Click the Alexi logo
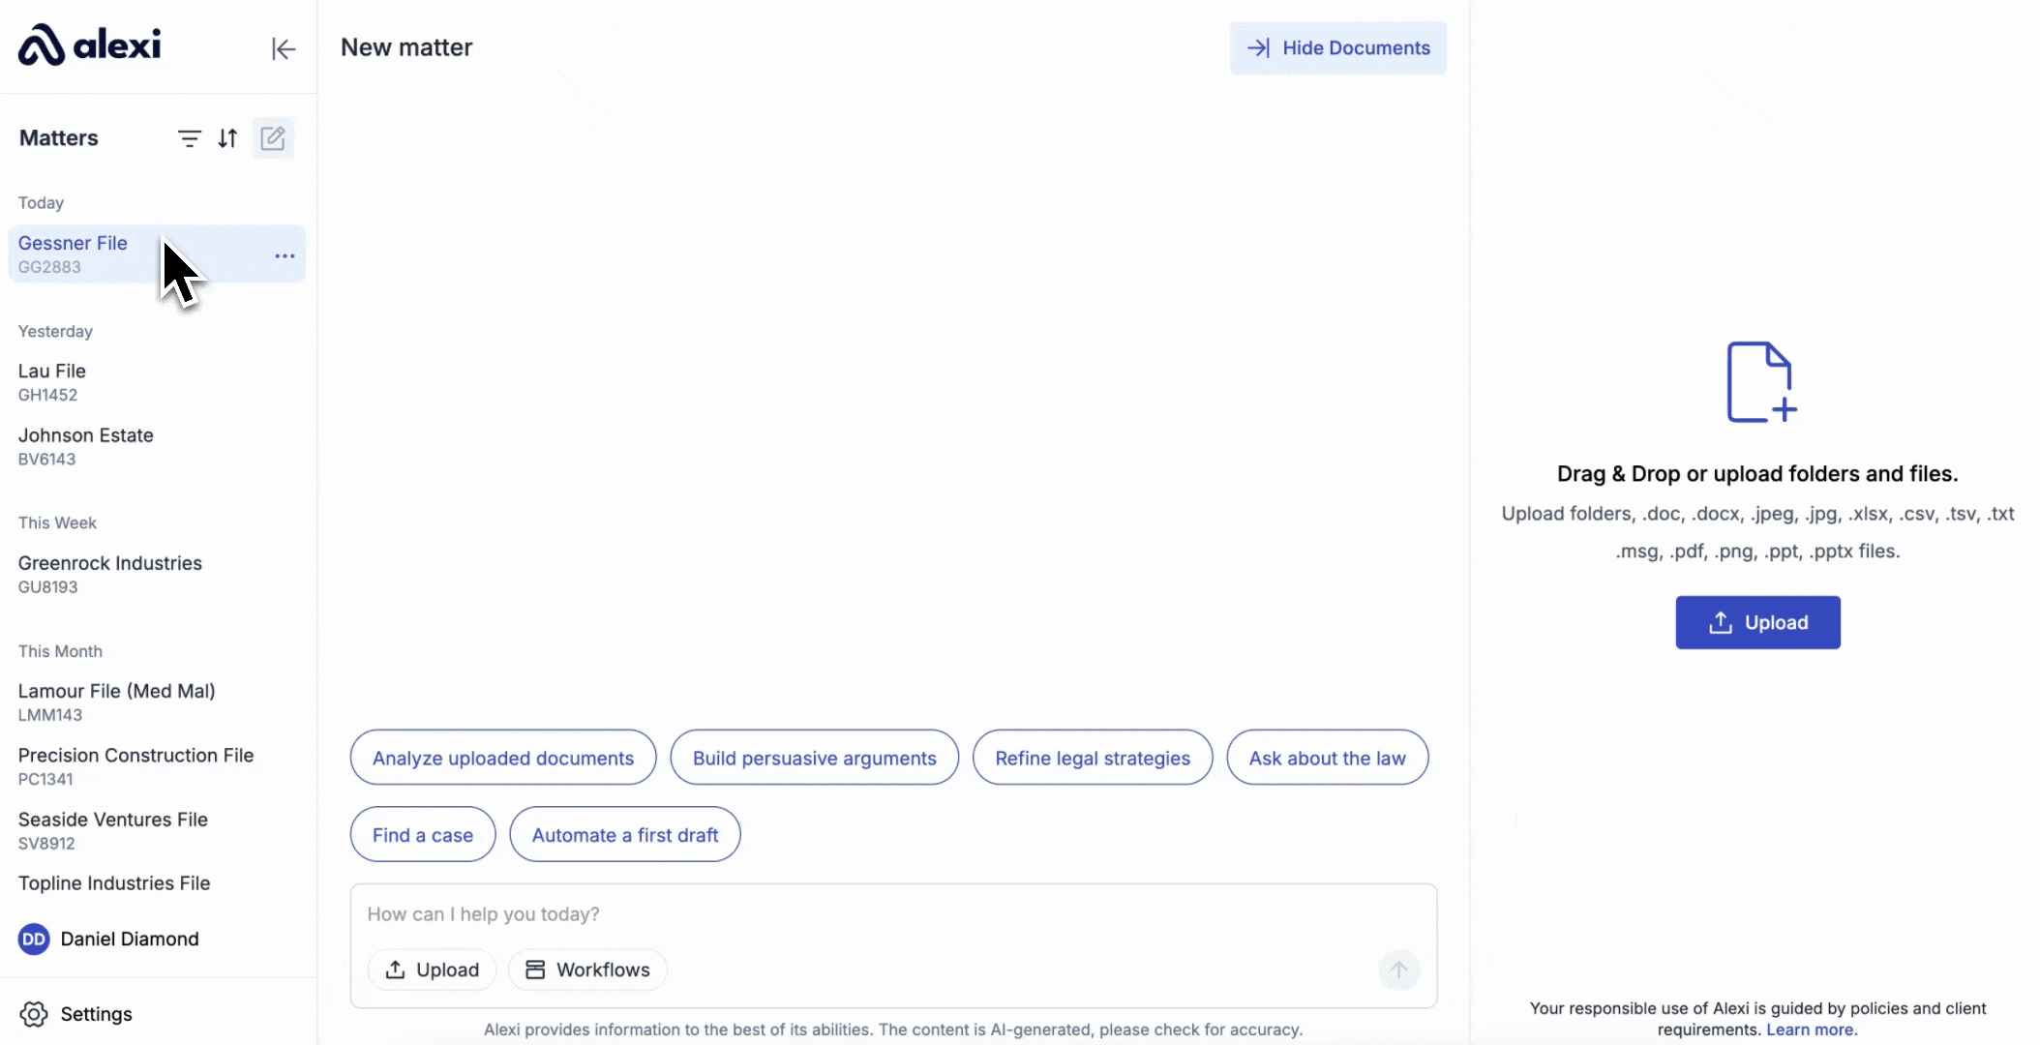The image size is (2040, 1045). coord(89,45)
